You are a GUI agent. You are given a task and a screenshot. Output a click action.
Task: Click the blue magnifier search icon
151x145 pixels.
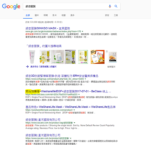pyautogui.click(x=116, y=6)
